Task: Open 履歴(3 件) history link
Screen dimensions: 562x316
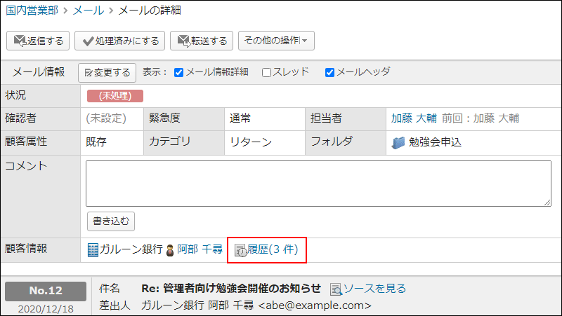Action: 273,249
